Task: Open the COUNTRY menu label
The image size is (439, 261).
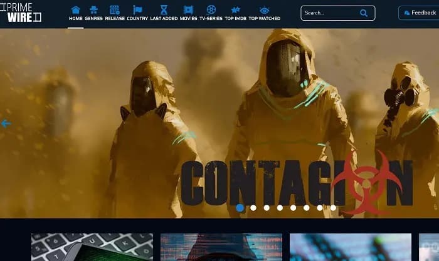Action: (x=137, y=18)
